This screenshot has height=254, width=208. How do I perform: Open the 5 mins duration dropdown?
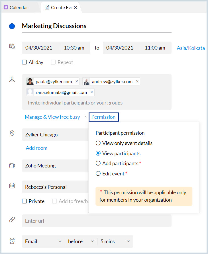115,241
